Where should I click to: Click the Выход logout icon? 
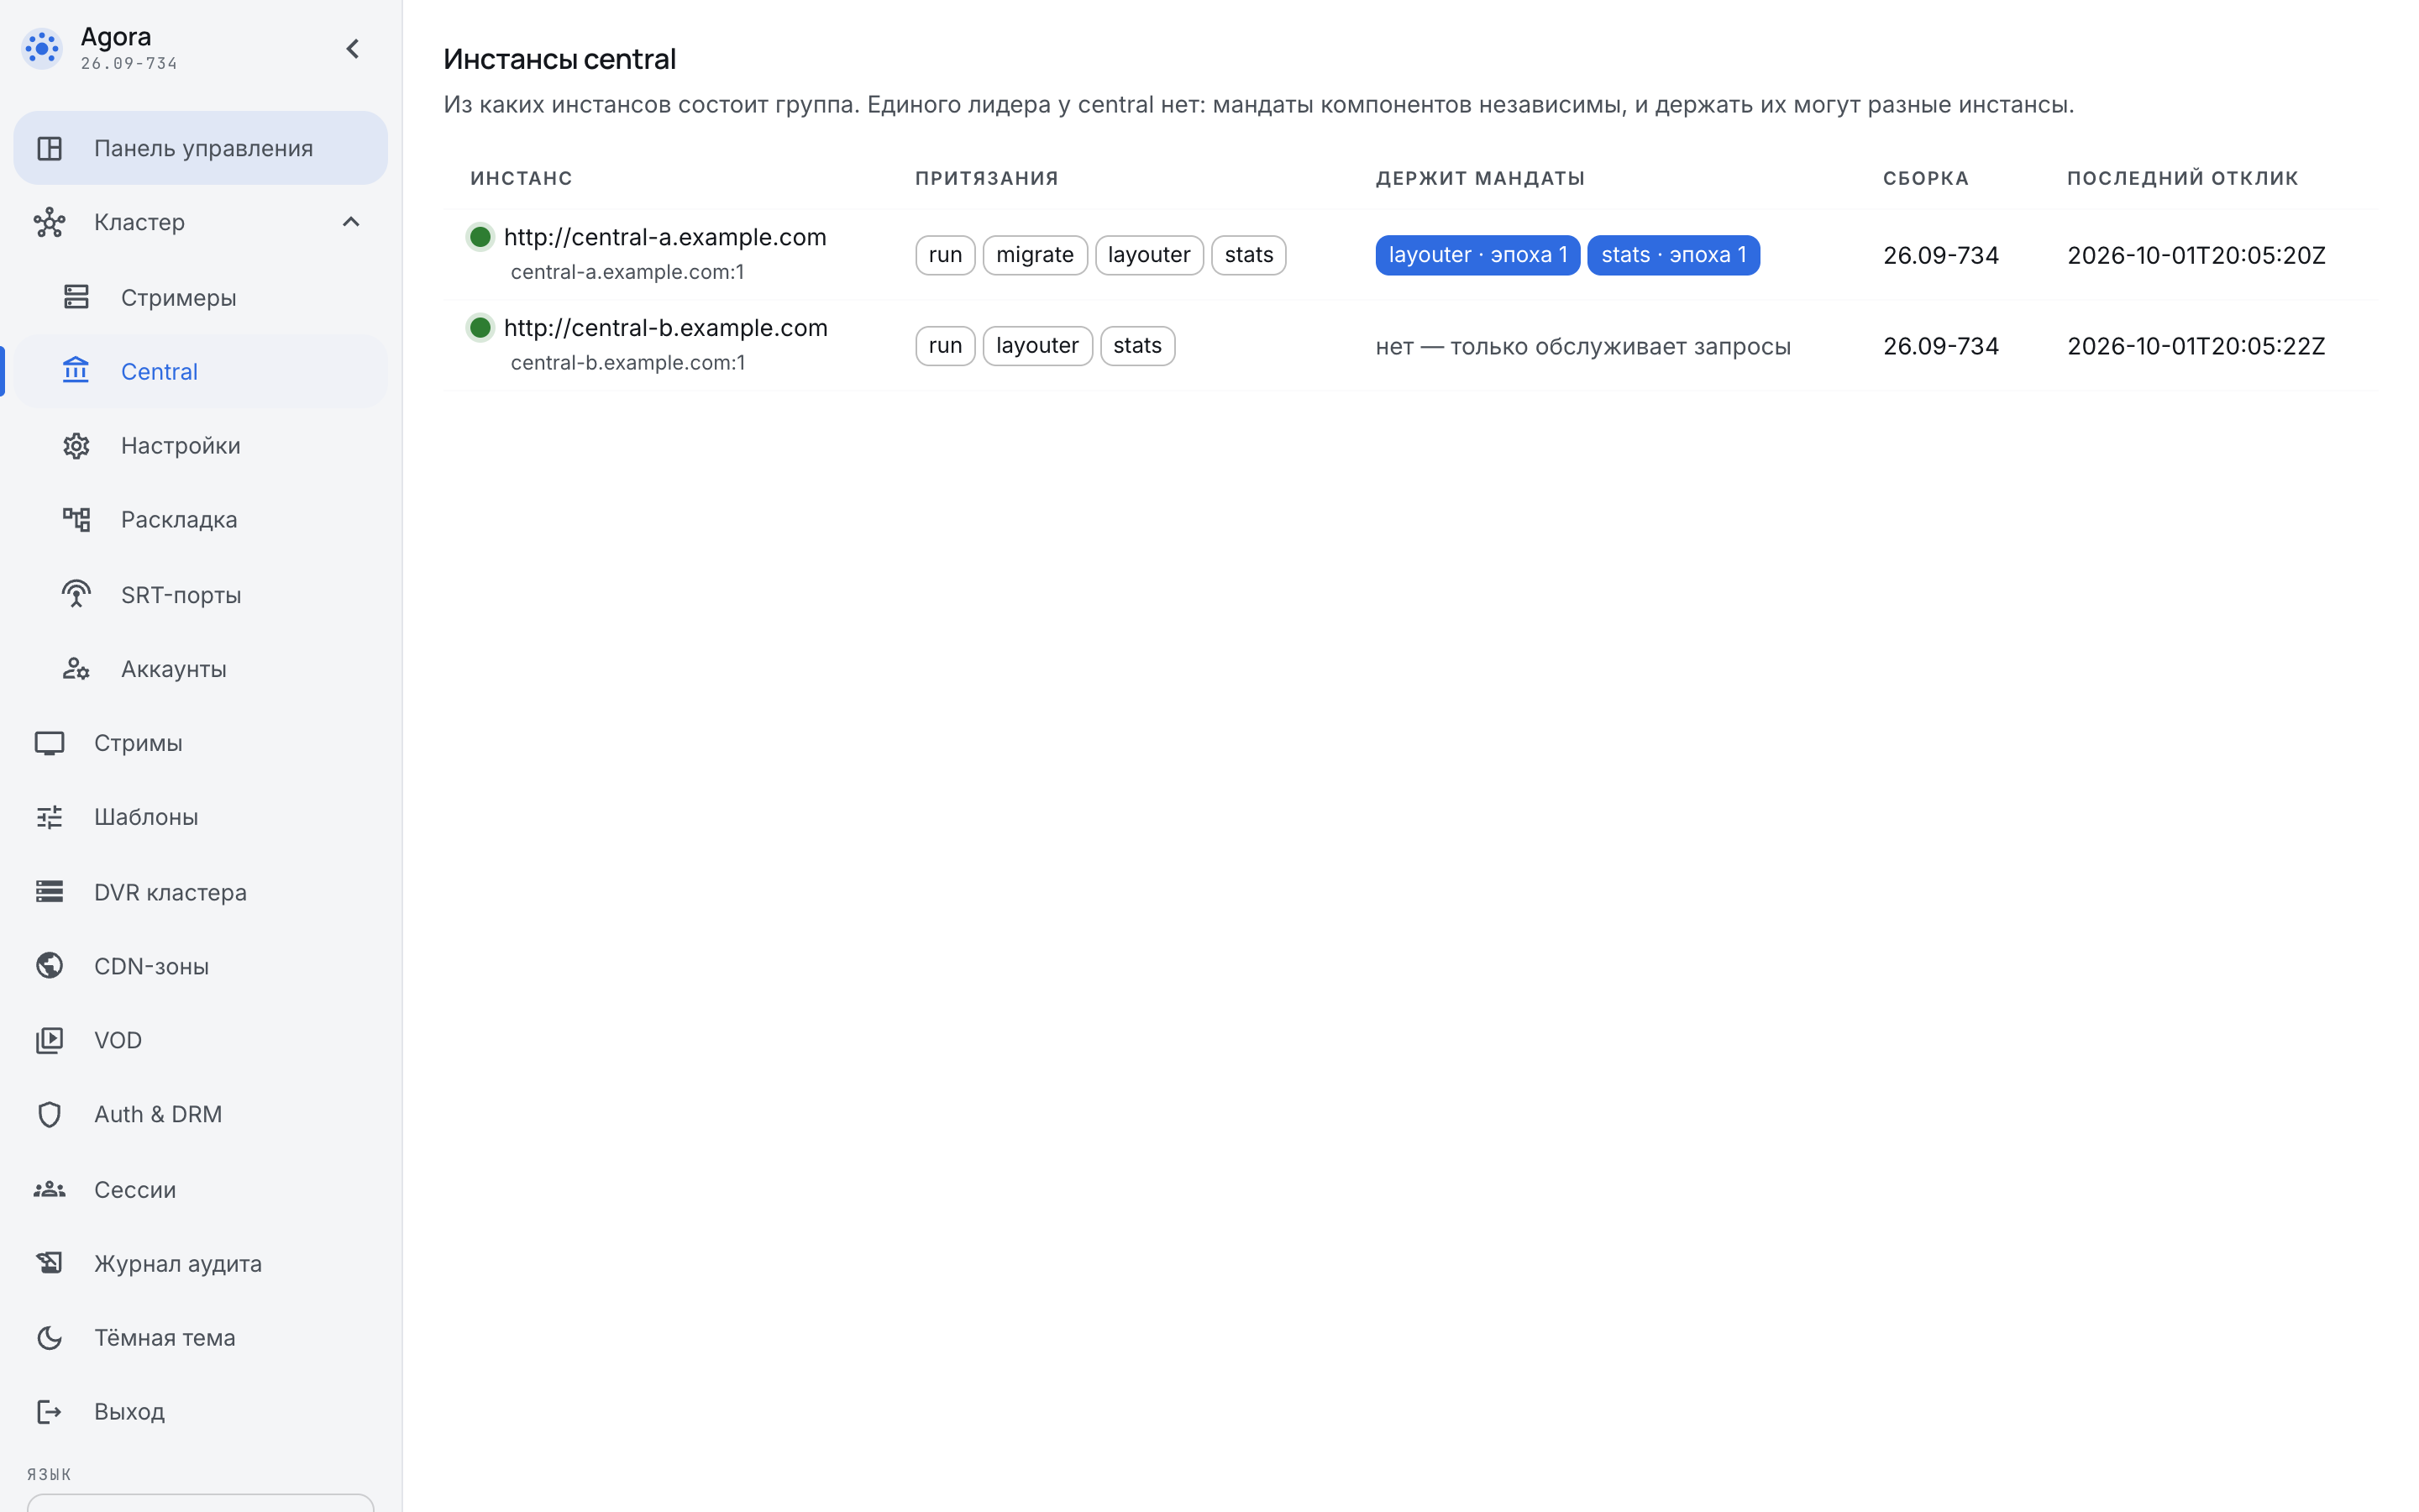(x=49, y=1411)
